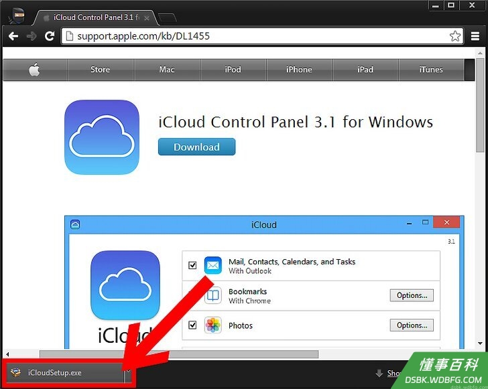
Task: Click the address bar URL field
Action: point(261,36)
